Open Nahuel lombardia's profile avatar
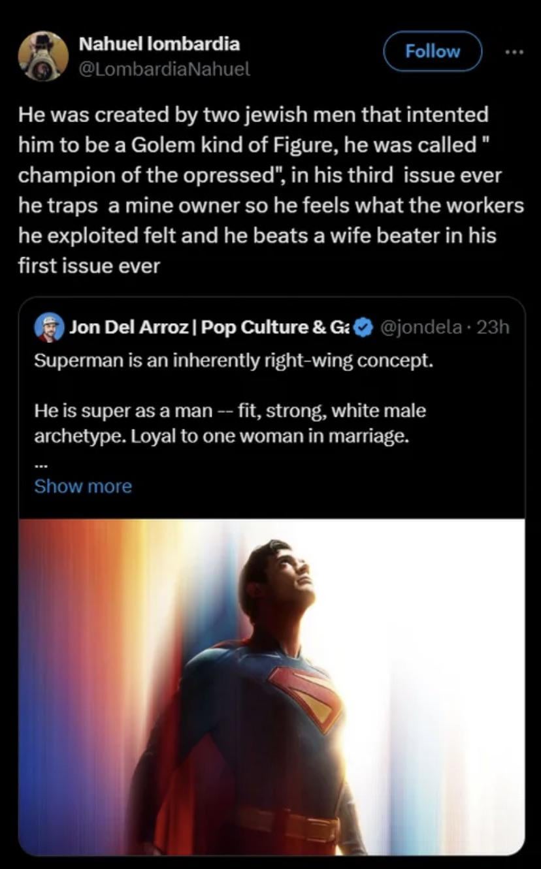541x869 pixels. (43, 56)
